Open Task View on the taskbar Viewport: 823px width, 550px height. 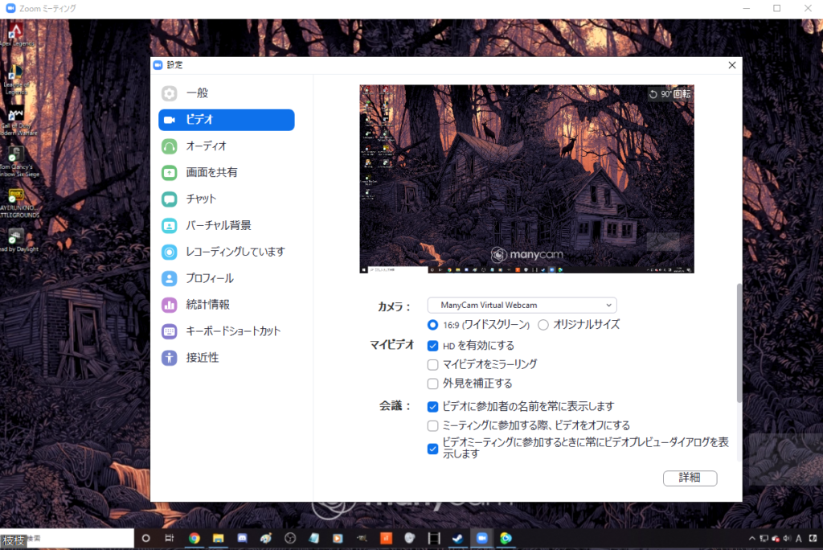coord(169,539)
